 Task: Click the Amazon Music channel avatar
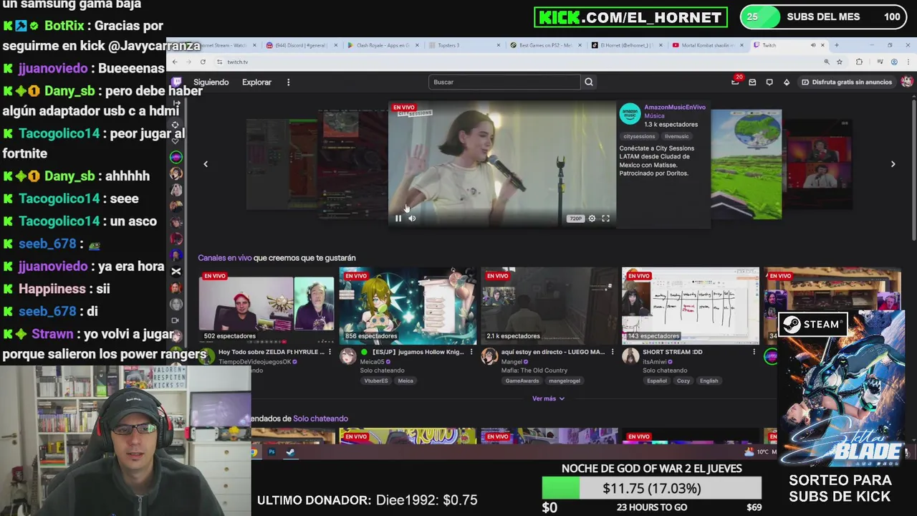pyautogui.click(x=630, y=113)
